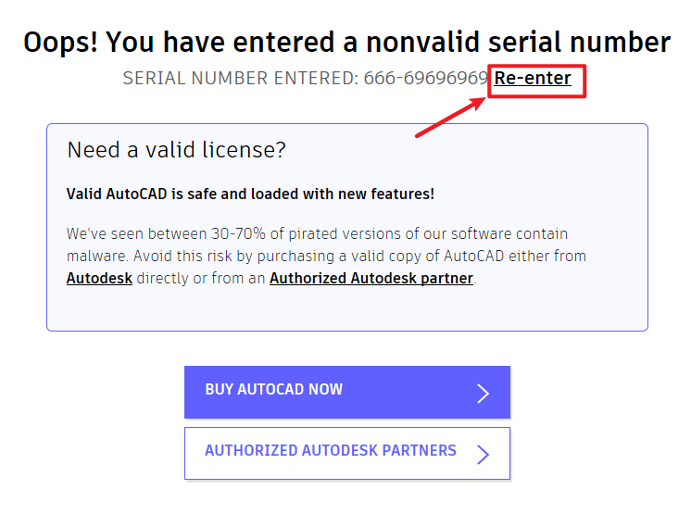691x514 pixels.
Task: Follow the Authorized Autodesk partner link
Action: [371, 278]
